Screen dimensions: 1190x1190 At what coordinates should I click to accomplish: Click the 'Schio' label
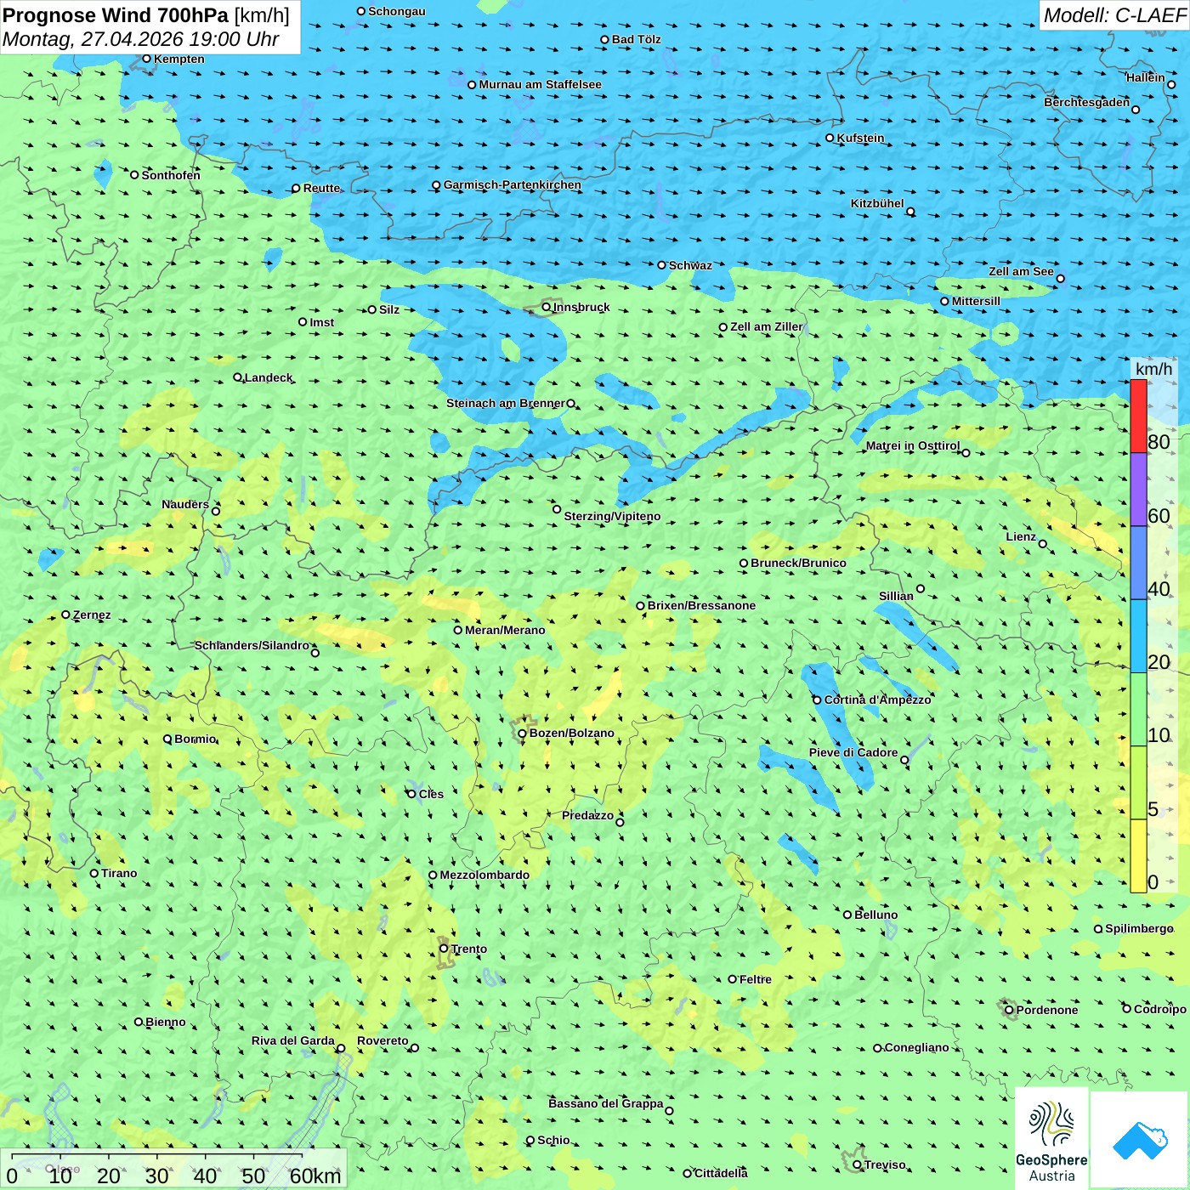(554, 1140)
